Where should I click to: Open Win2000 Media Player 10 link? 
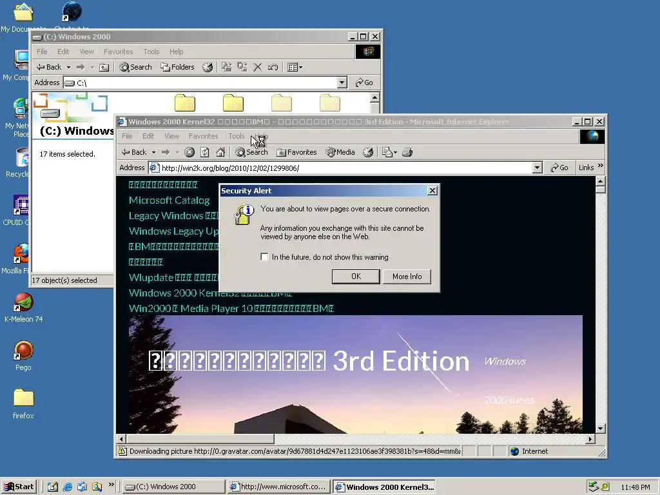(231, 309)
